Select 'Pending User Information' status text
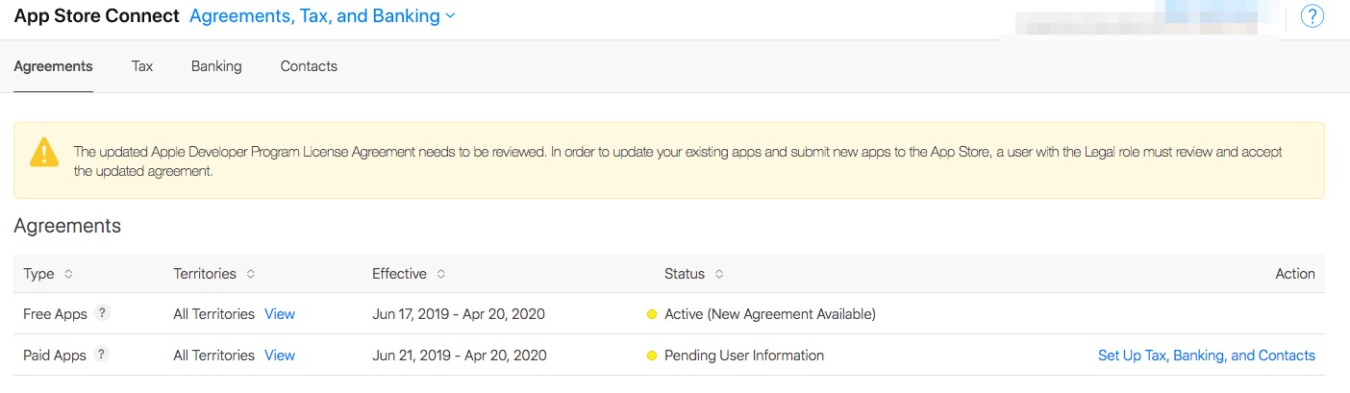 coord(744,356)
